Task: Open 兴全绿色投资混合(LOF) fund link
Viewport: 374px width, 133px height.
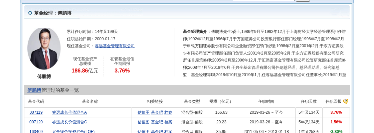Action: tap(73, 131)
